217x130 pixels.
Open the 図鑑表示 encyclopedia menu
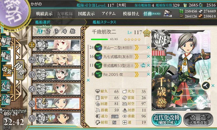click(x=86, y=14)
